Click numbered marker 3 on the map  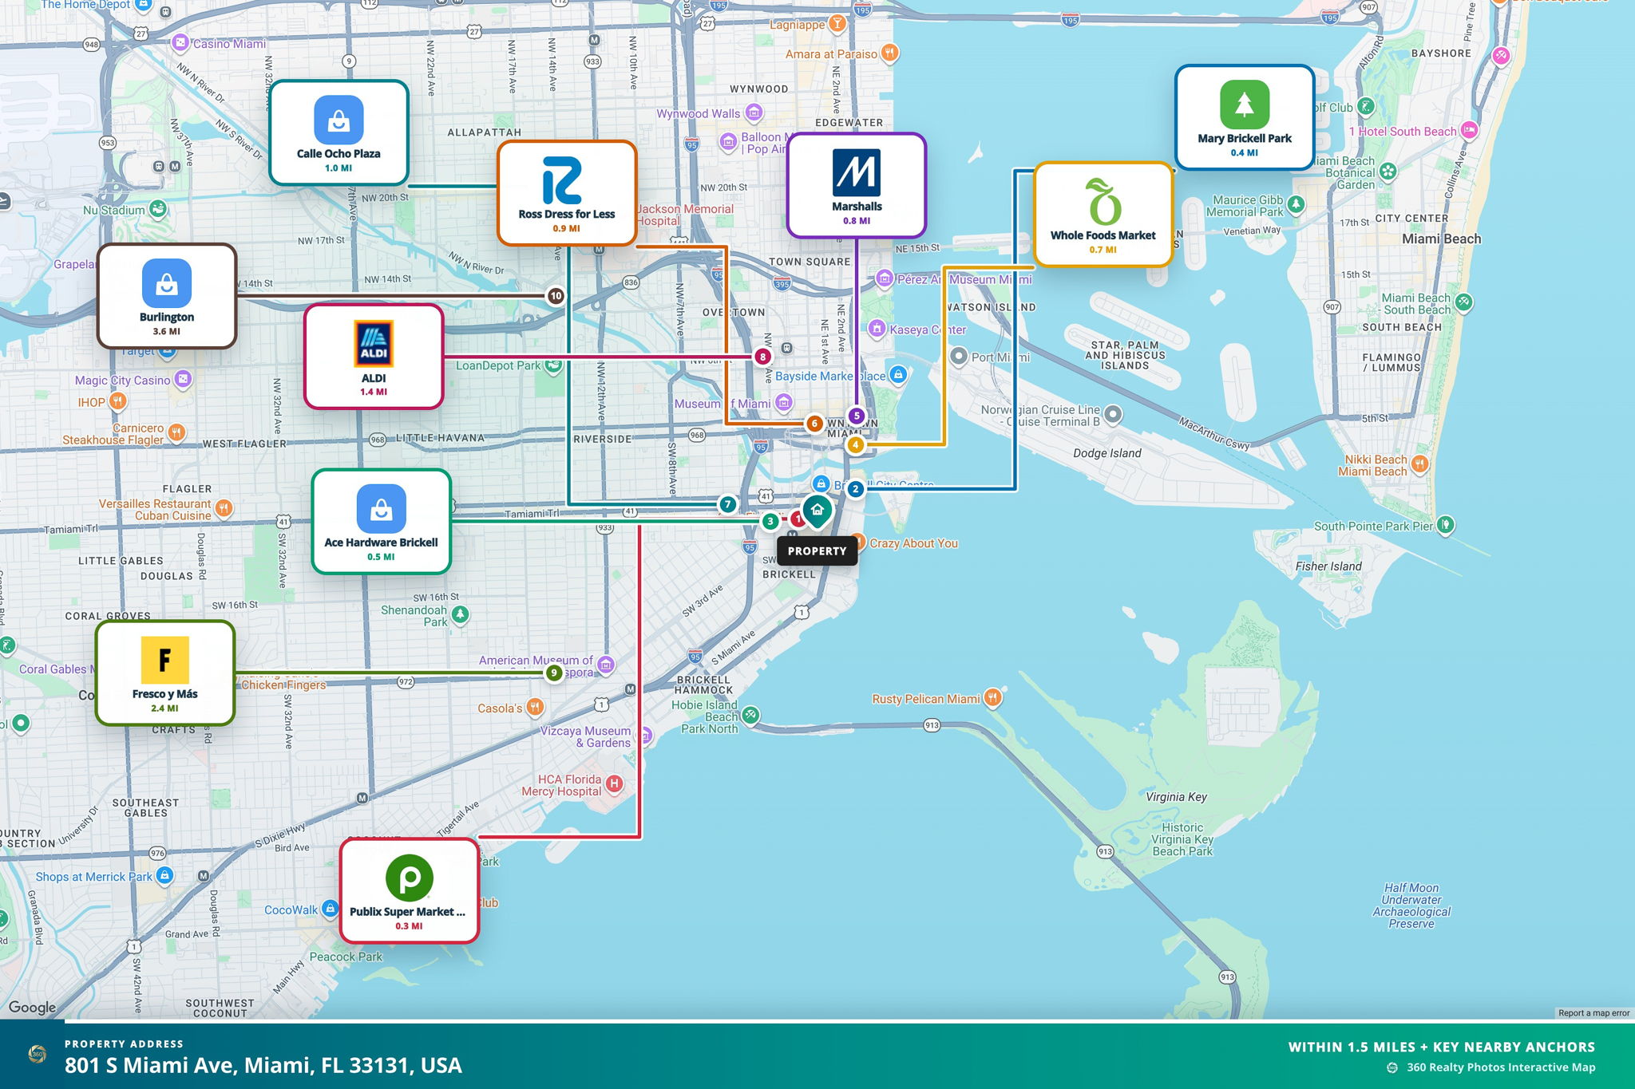[770, 522]
